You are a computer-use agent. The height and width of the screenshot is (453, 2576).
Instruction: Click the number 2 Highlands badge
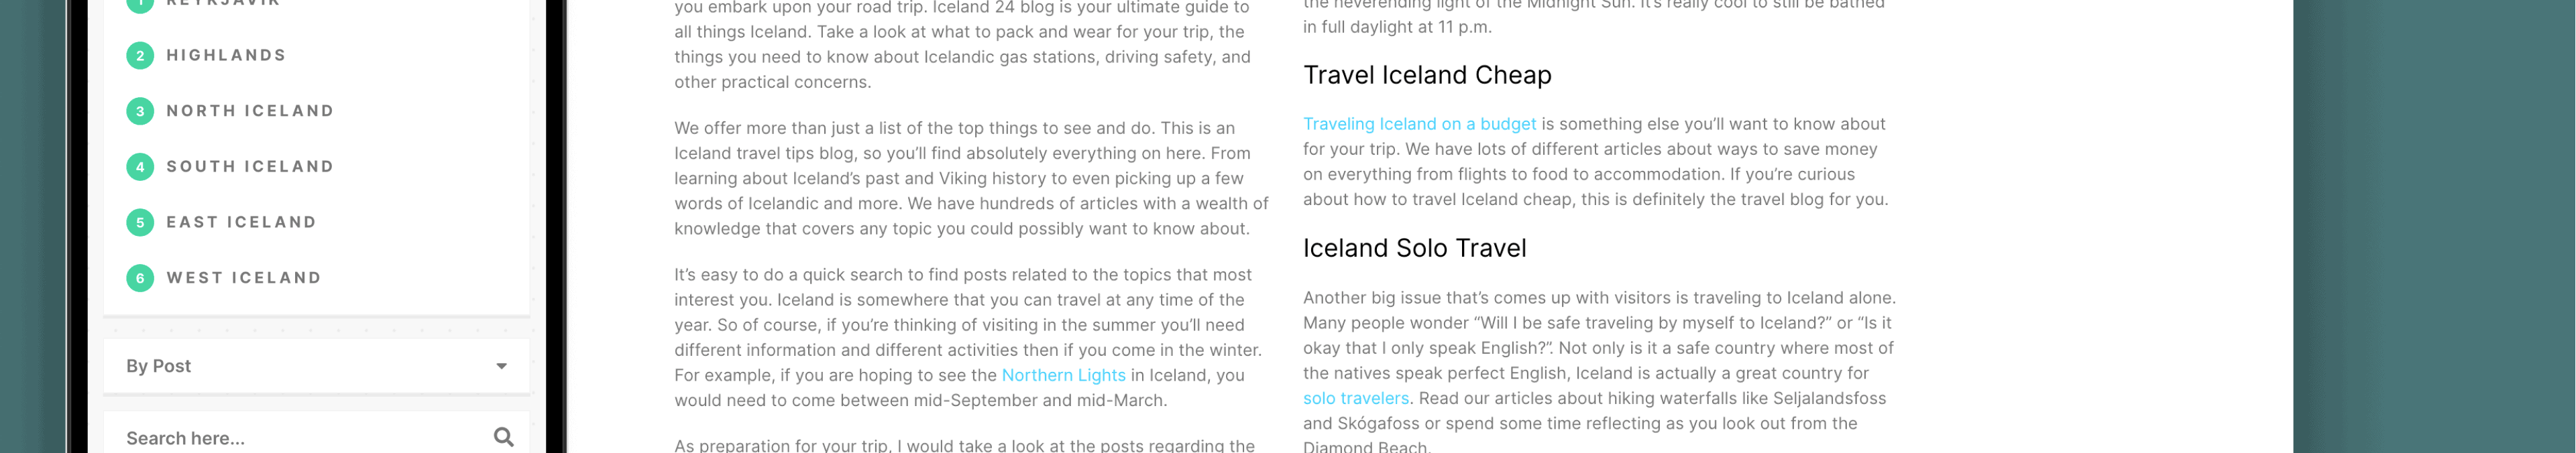tap(140, 56)
